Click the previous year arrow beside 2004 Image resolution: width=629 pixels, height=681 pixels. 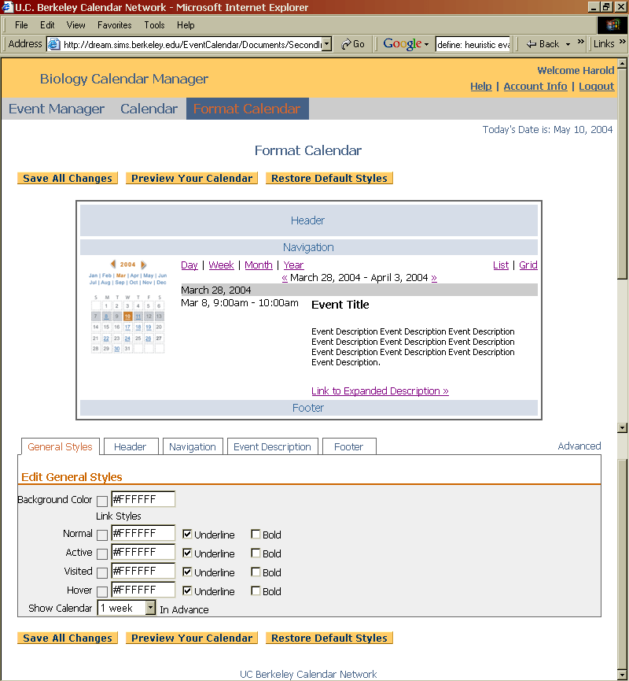[113, 264]
